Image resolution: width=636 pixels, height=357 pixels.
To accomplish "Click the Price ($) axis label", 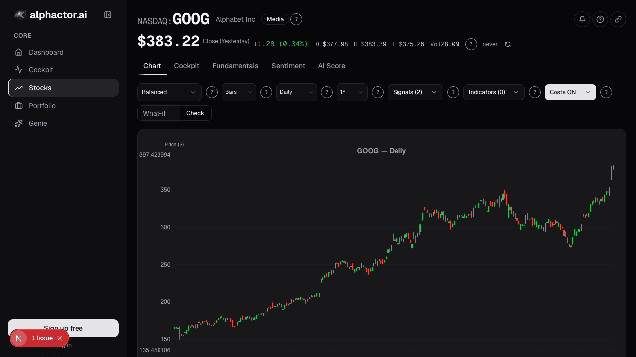I will (175, 144).
